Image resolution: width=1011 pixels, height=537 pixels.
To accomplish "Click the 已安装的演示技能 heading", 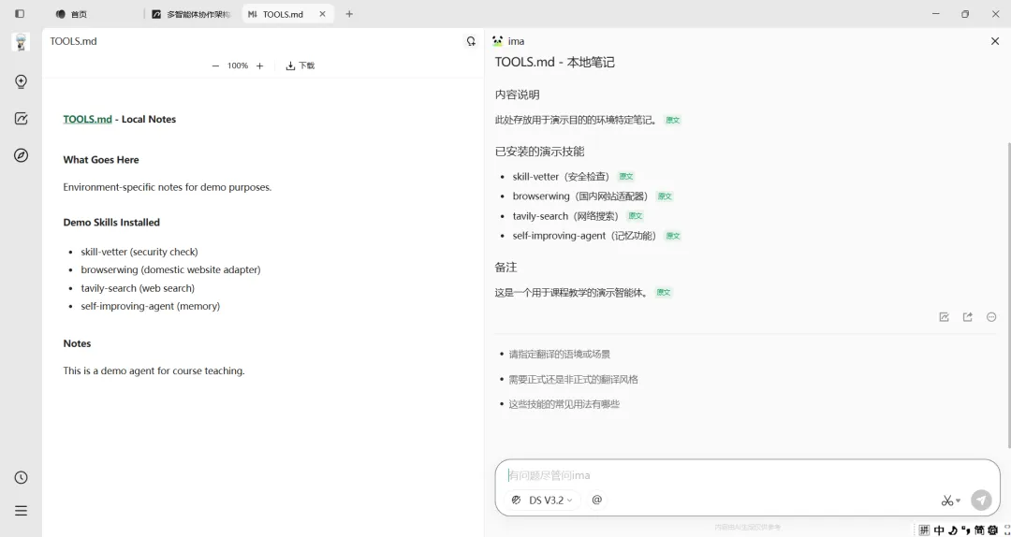I will tap(540, 152).
